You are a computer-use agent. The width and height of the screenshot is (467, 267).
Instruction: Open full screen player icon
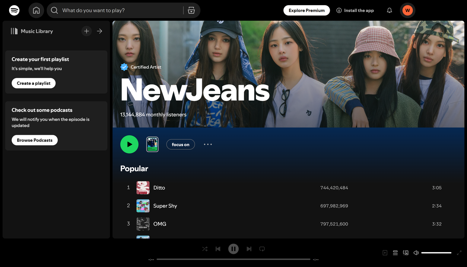pos(459,253)
